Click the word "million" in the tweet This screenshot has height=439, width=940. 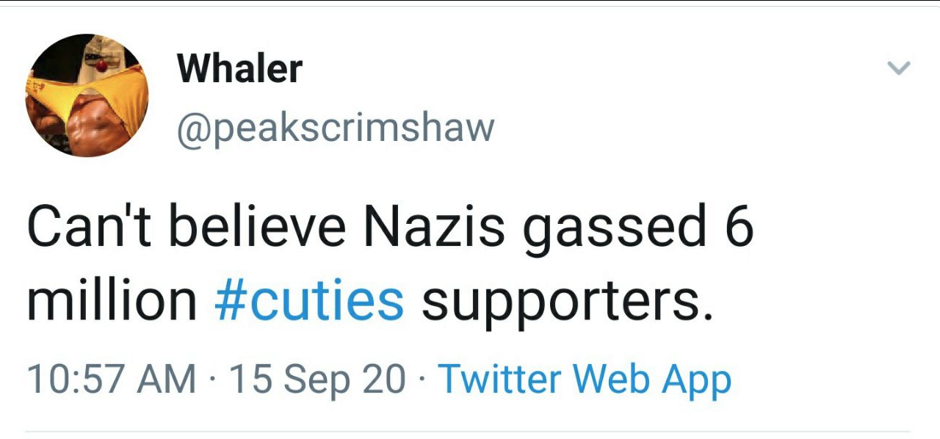click(x=112, y=301)
